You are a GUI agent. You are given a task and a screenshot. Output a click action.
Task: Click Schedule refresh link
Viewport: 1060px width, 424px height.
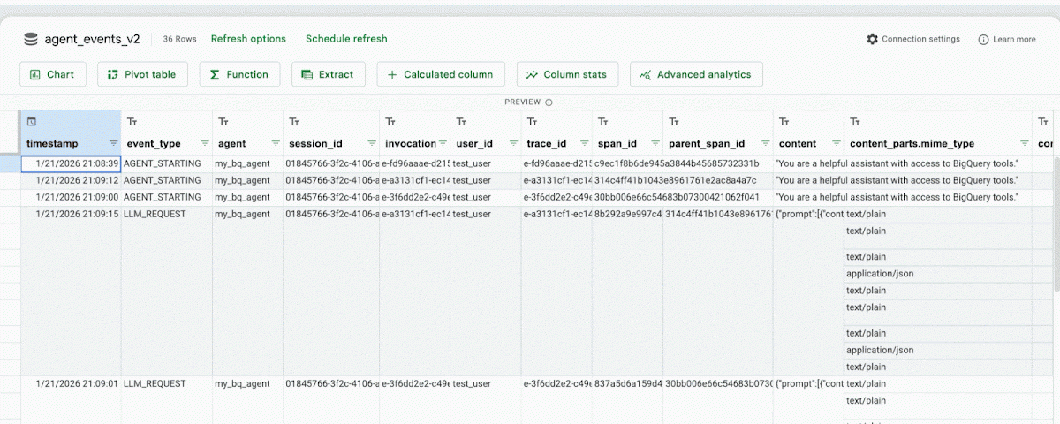(346, 39)
